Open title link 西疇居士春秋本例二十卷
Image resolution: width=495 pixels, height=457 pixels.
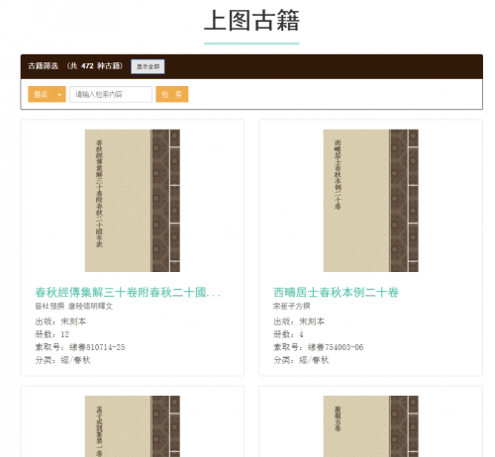point(336,293)
